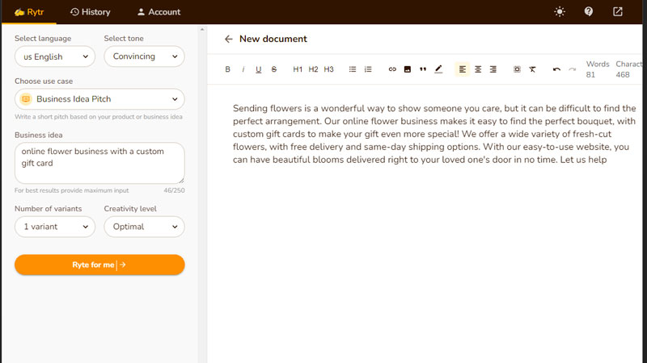Toggle center text alignment
Screen dimensions: 647x363
(478, 69)
